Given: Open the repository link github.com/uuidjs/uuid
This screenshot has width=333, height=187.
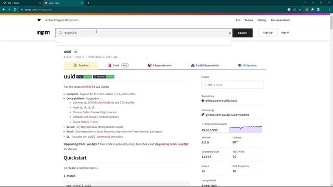Looking at the screenshot, I should click(x=221, y=101).
